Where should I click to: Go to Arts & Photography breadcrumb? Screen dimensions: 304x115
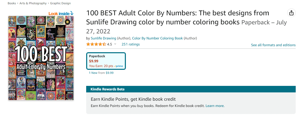click(33, 3)
